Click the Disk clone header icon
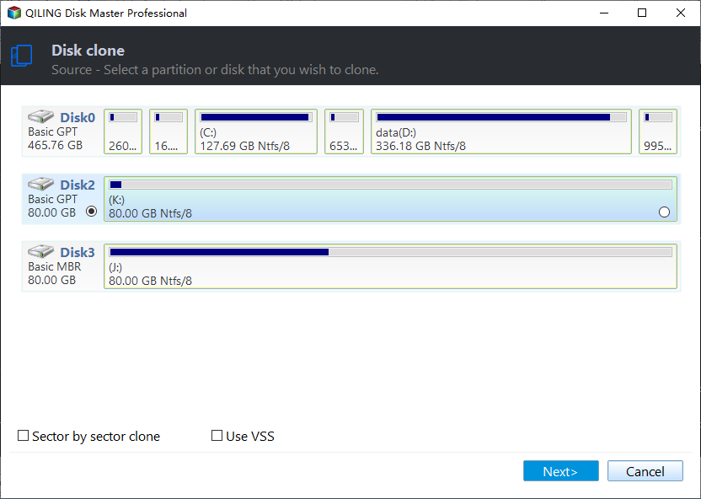 coord(21,56)
